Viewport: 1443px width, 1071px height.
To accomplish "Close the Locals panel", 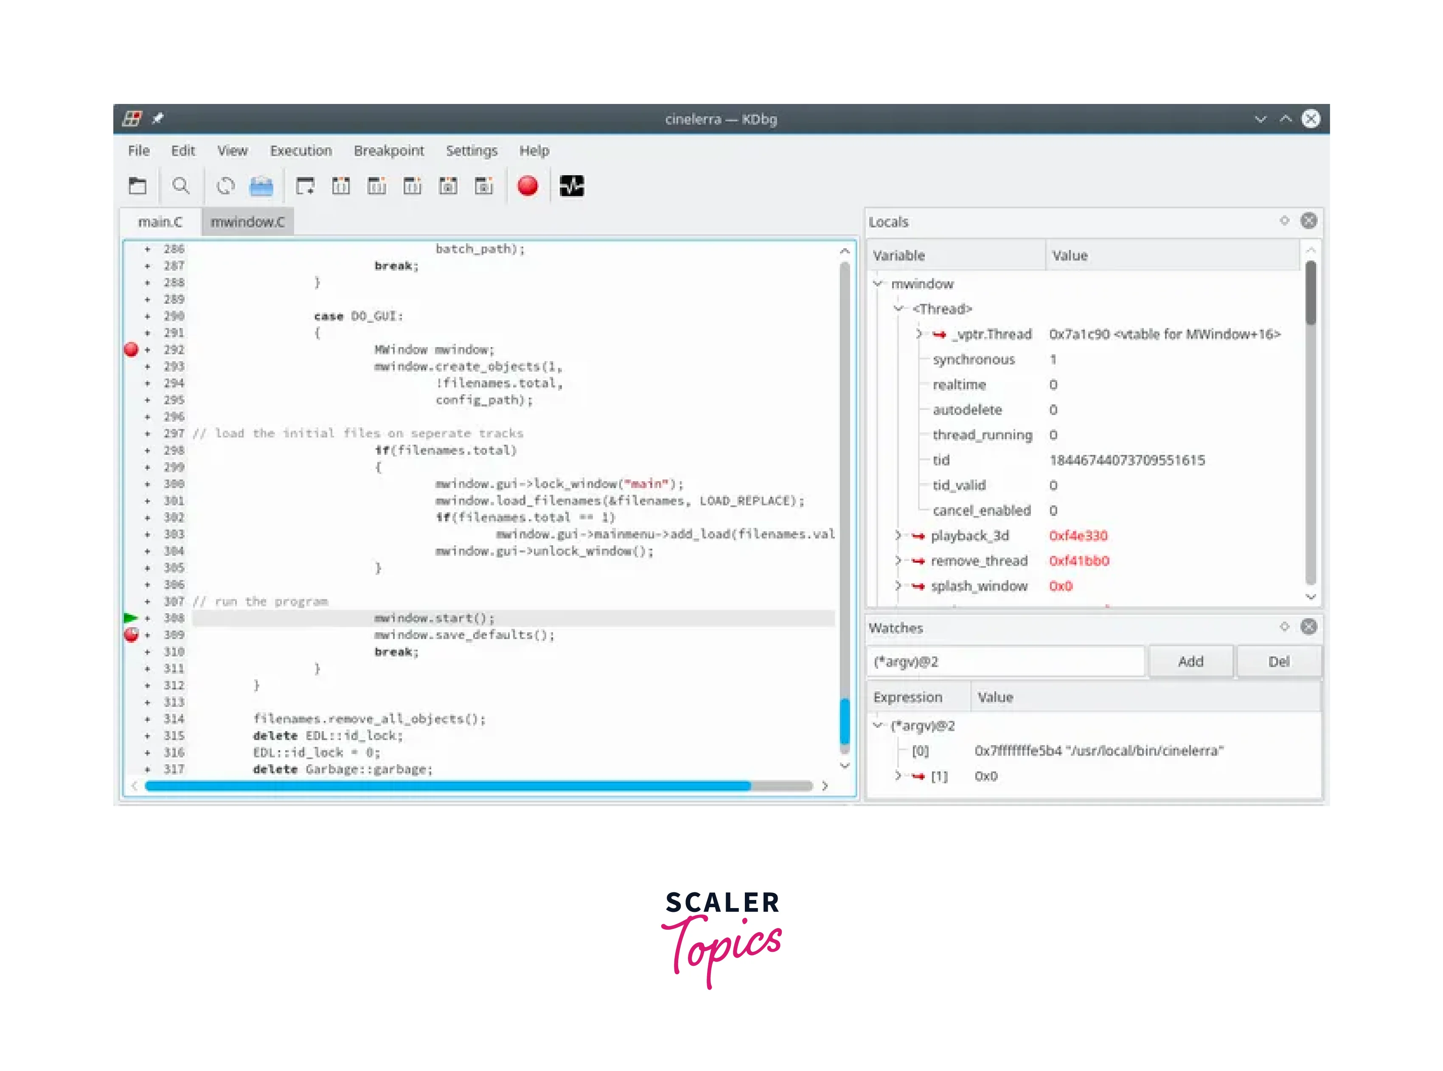I will pyautogui.click(x=1309, y=220).
